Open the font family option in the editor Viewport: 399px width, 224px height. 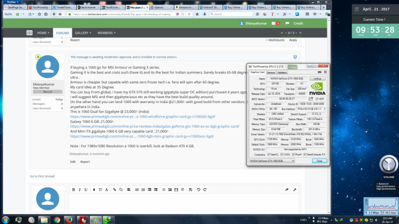pyautogui.click(x=106, y=189)
